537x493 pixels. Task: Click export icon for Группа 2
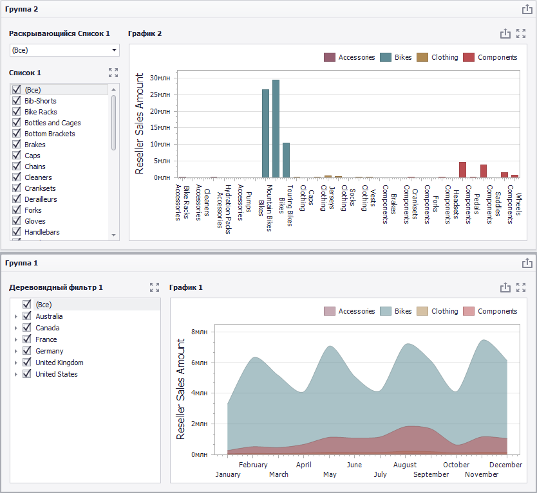coord(527,9)
